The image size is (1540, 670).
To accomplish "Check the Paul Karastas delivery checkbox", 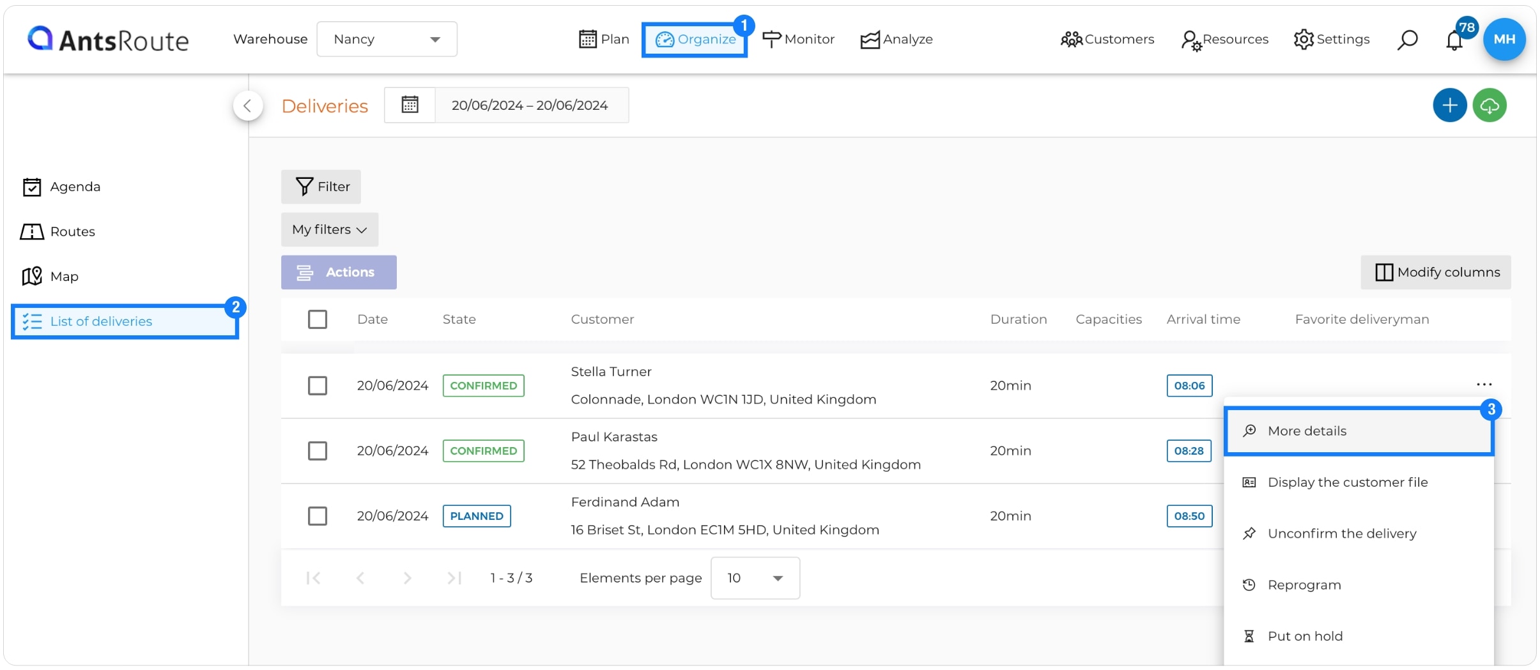I will [x=318, y=451].
